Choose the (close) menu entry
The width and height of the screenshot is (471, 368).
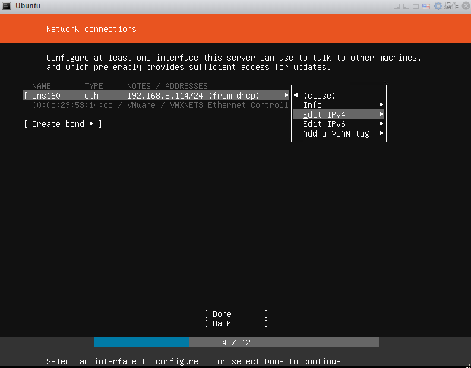point(319,96)
